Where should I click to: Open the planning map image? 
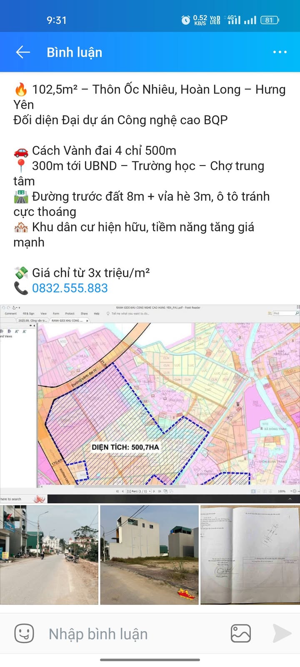pyautogui.click(x=150, y=404)
